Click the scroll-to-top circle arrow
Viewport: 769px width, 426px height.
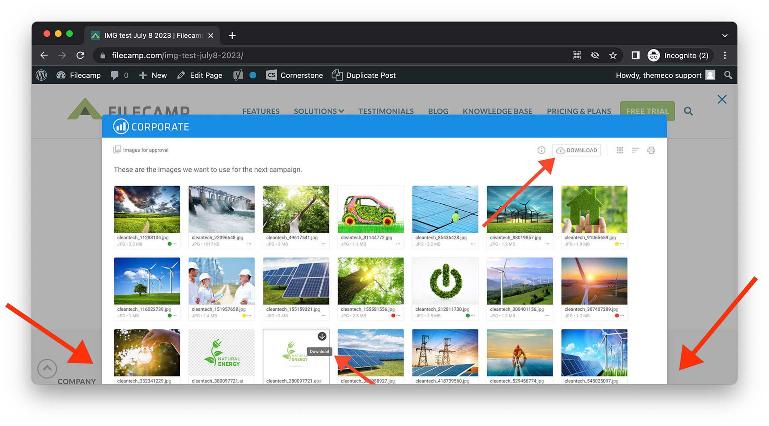click(x=47, y=368)
